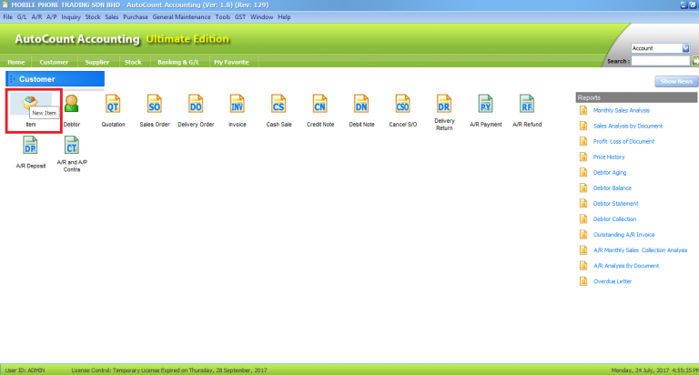Open the A/R menu
699x375 pixels.
tap(36, 17)
